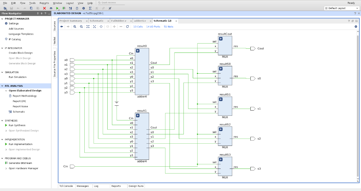Zoom in on the schematic
Viewport: 361px width, 191px height.
pos(75,27)
